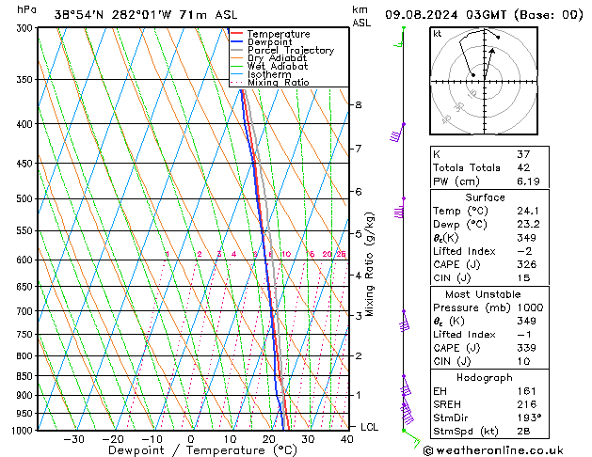Click the K index value 37
The width and height of the screenshot is (592, 457).
(x=523, y=154)
